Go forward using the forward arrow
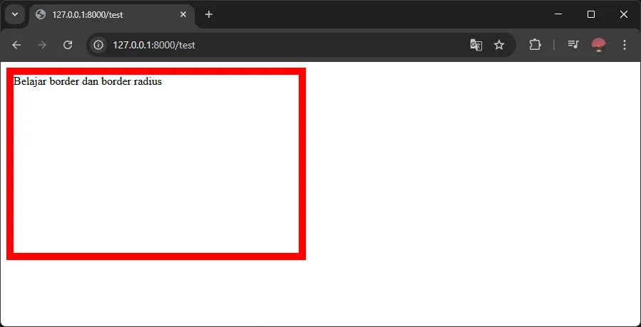Image resolution: width=641 pixels, height=327 pixels. pyautogui.click(x=41, y=45)
